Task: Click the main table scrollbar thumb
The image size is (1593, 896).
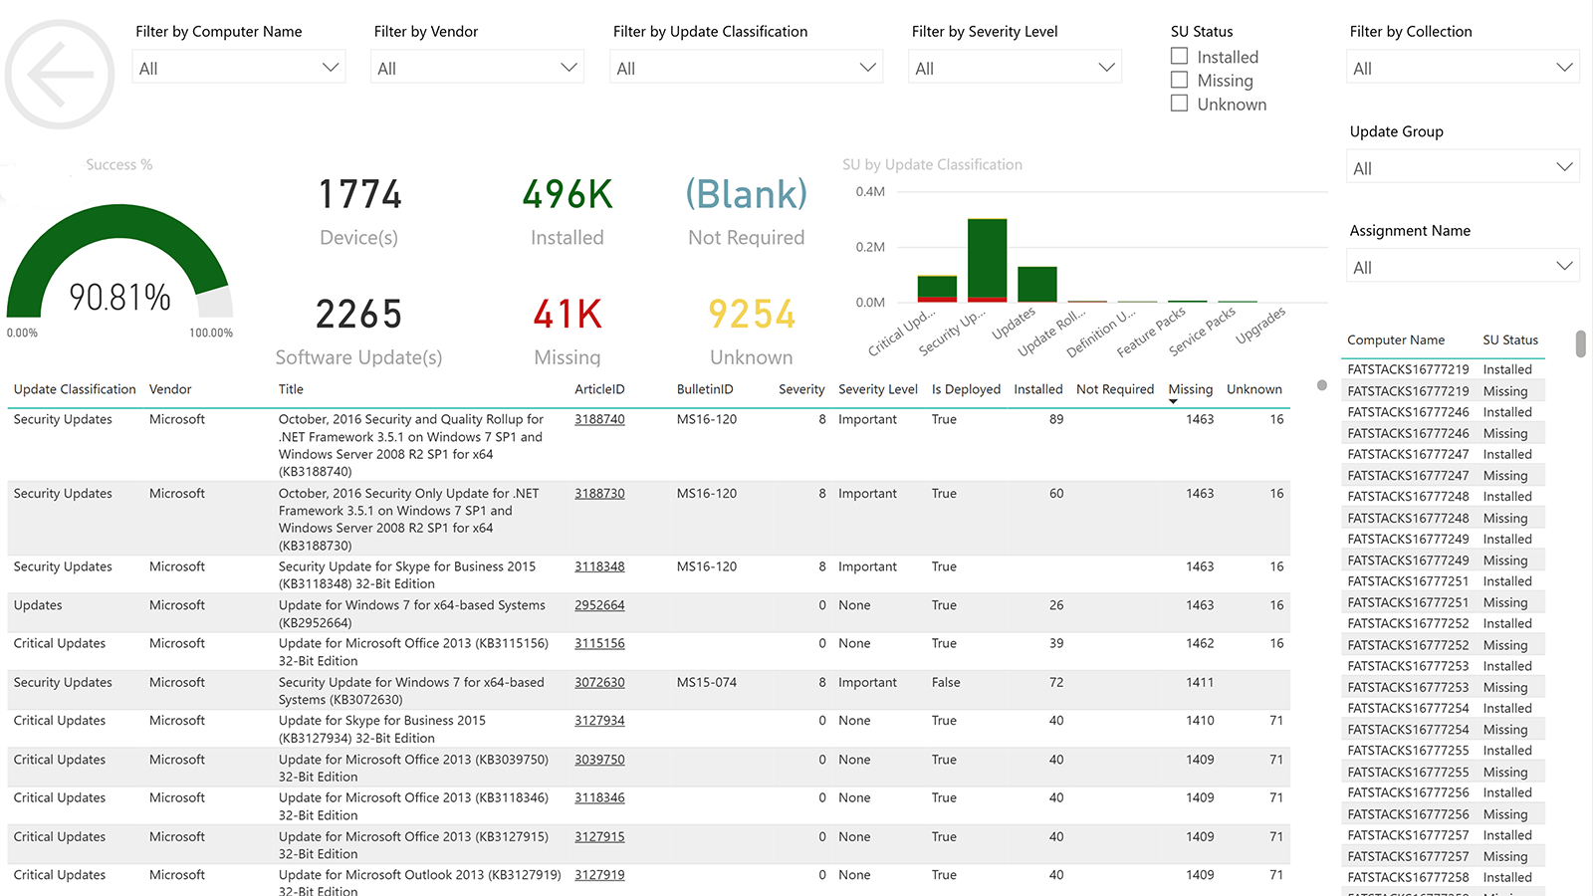Action: coord(1322,385)
